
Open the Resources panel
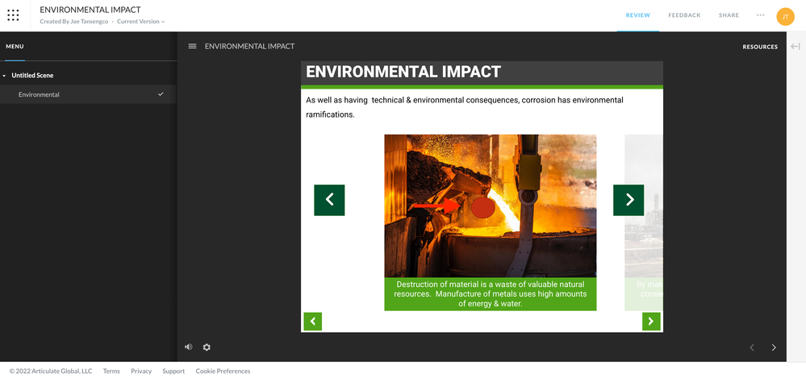click(x=760, y=47)
